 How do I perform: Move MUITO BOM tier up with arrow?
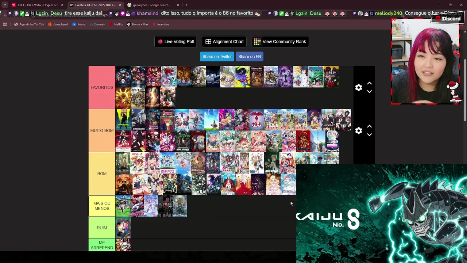pos(369,126)
